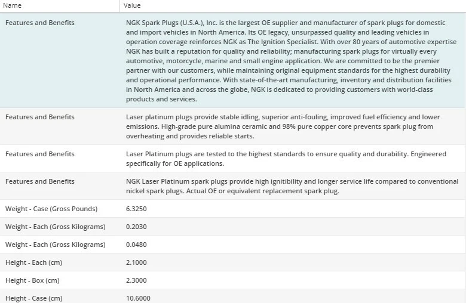Screen dimensions: 466x303
Task: Click the 0.0480 kilograms value
Action: click(x=137, y=245)
